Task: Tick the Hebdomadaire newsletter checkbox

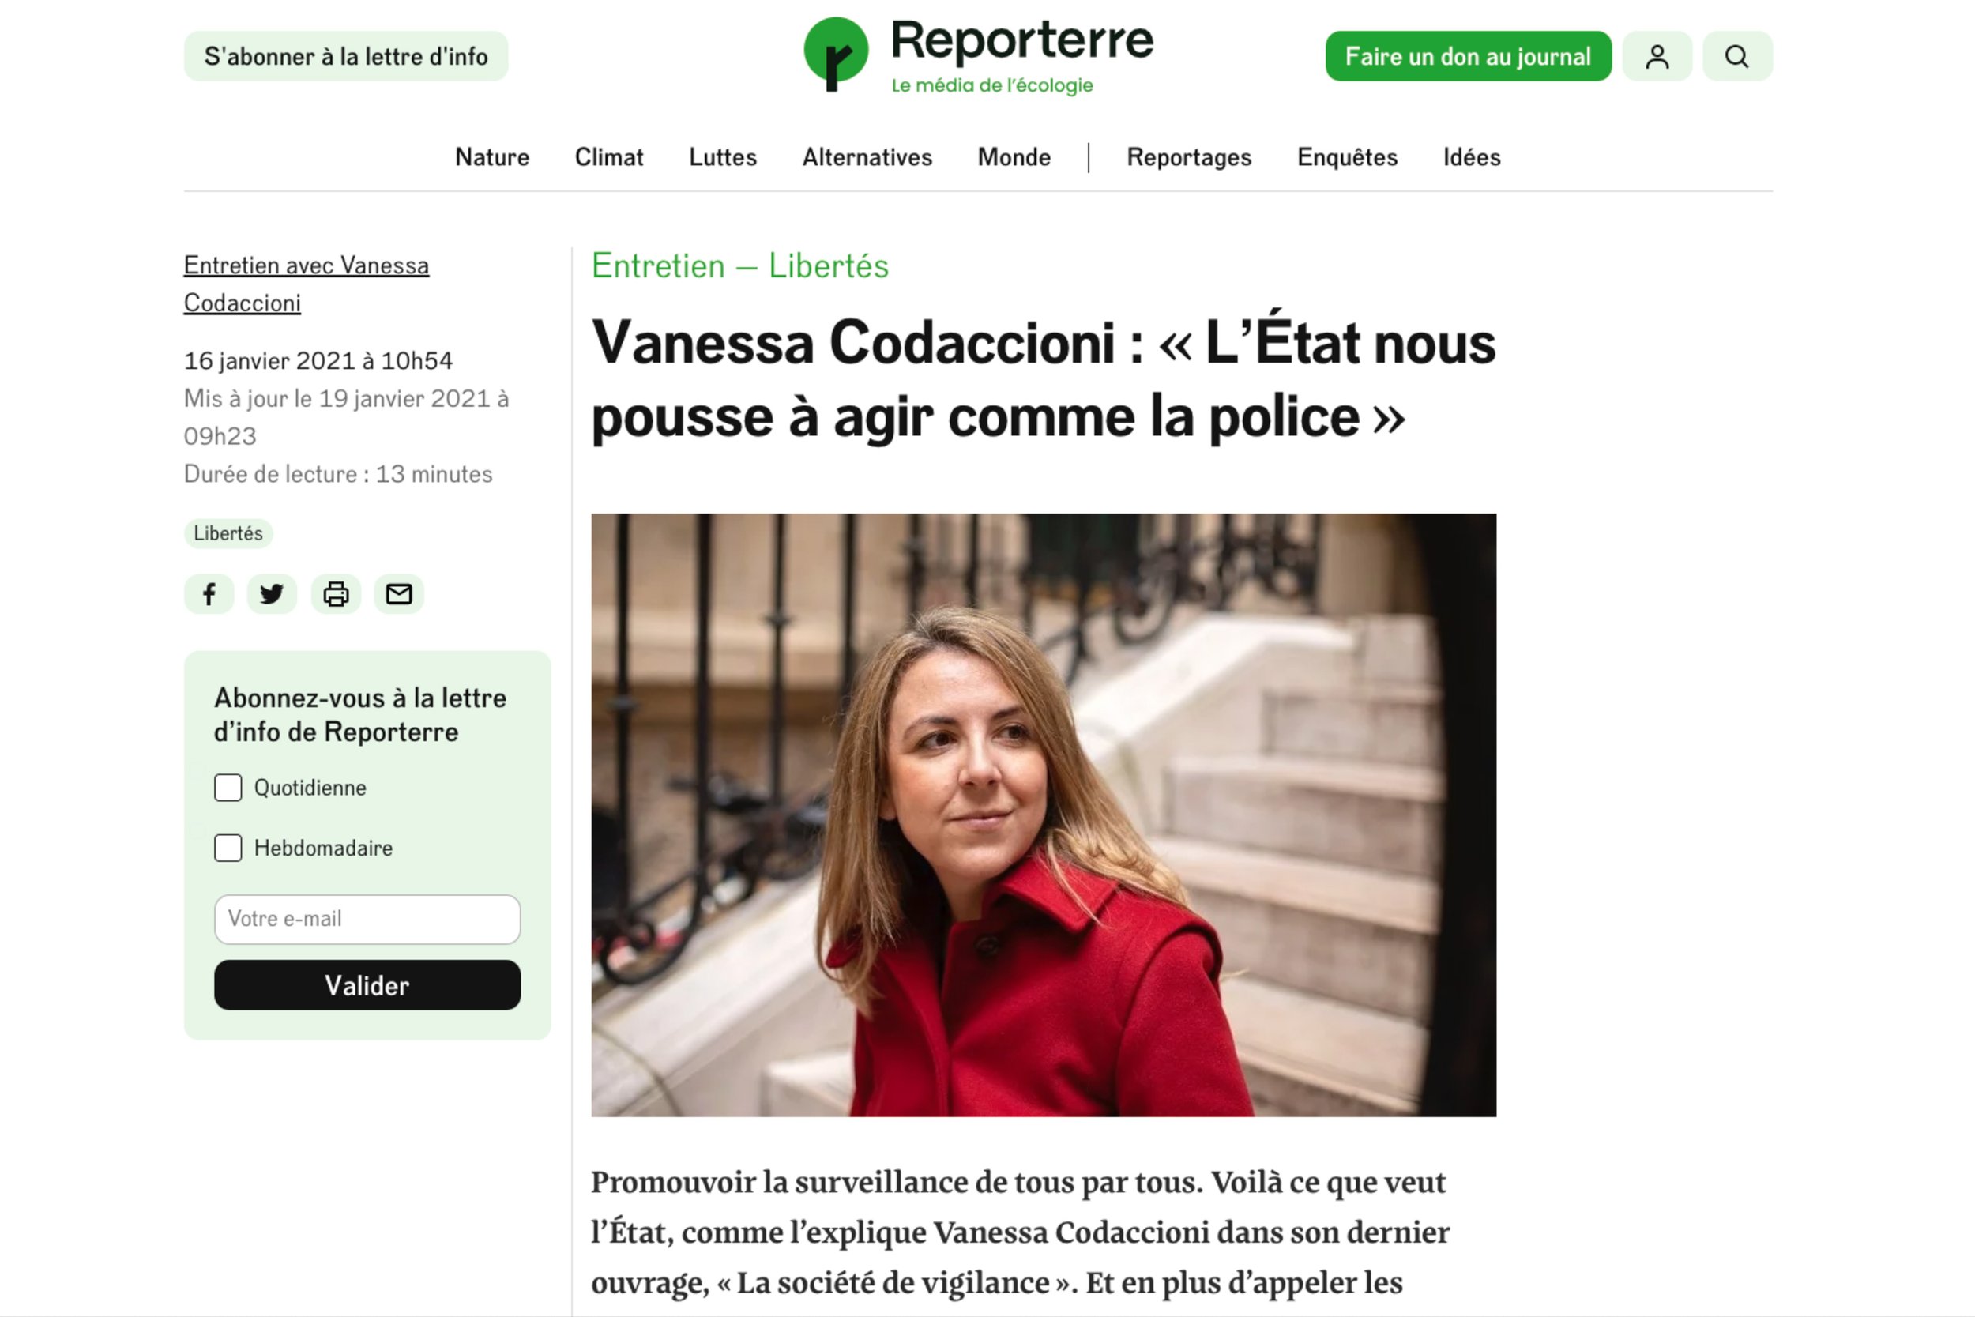Action: (228, 849)
